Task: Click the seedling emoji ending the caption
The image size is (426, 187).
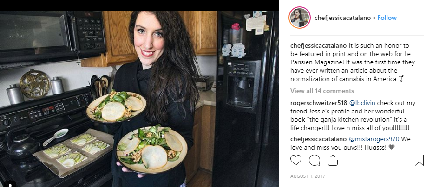Action: [x=401, y=79]
